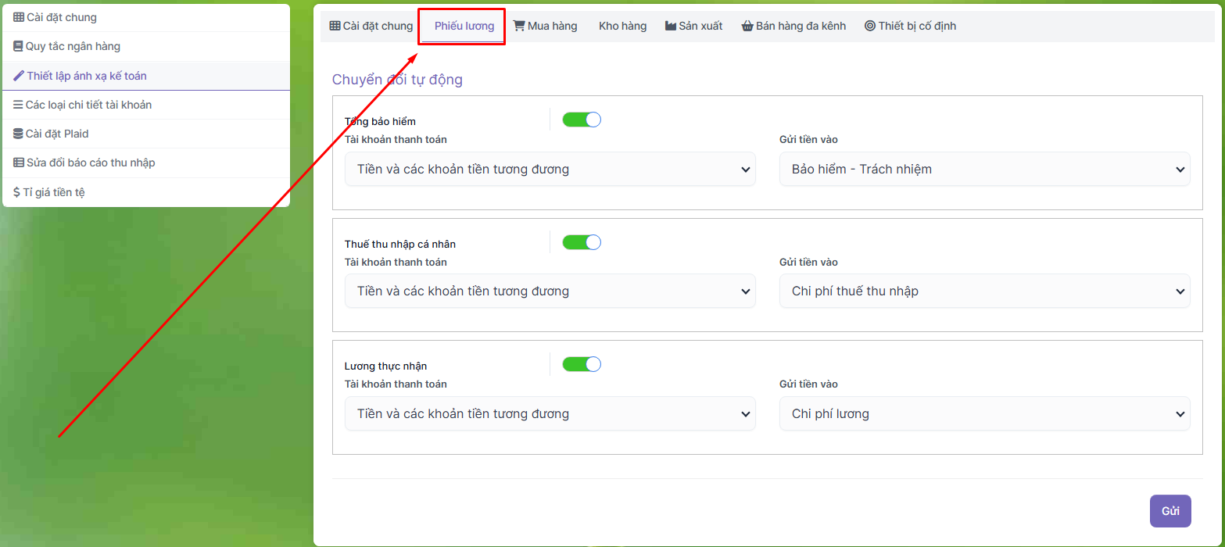Disable the Tổng bảo hiểm toggle
The height and width of the screenshot is (547, 1225).
[582, 120]
